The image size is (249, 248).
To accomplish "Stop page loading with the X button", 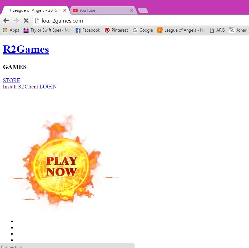I will click(26, 21).
